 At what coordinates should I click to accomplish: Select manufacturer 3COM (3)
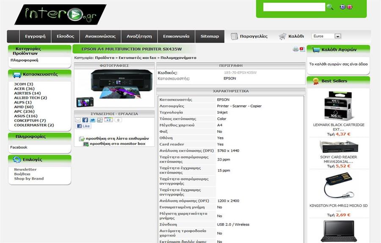24,84
